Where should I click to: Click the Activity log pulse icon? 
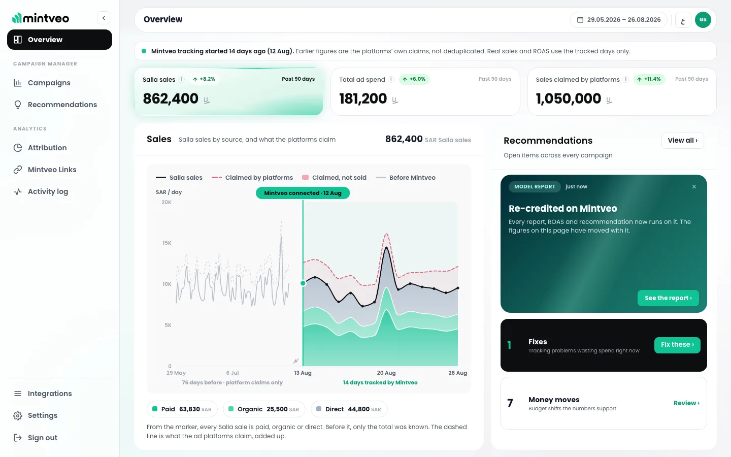18,191
